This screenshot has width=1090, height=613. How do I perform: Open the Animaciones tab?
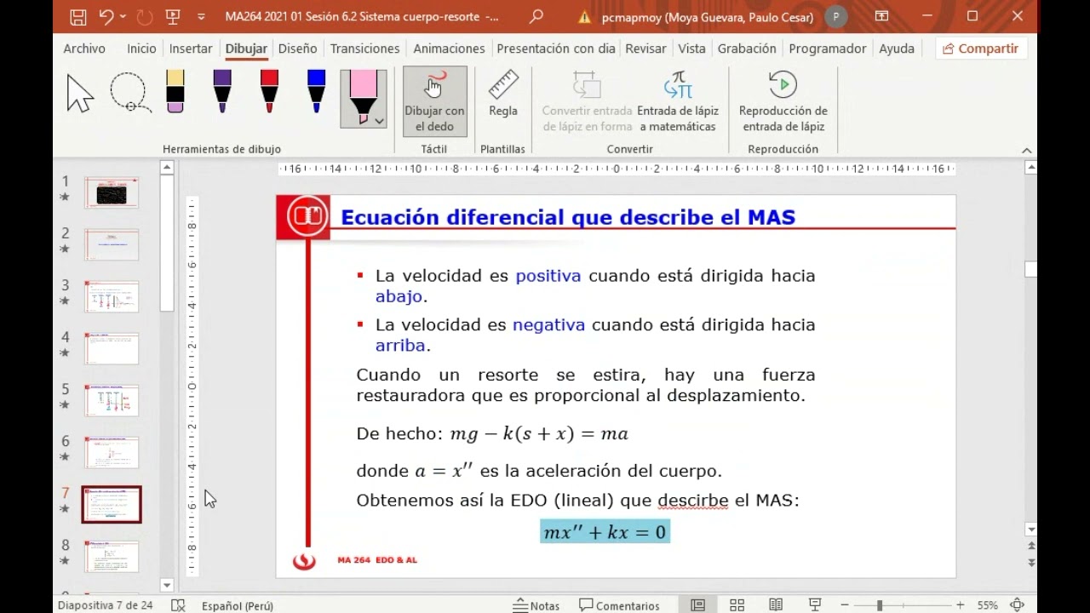[449, 49]
